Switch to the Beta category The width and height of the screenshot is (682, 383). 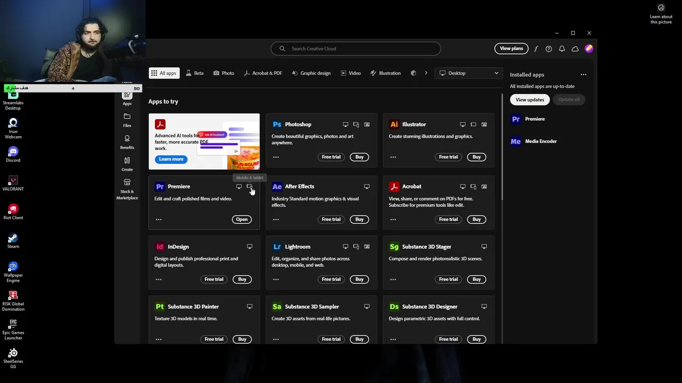(194, 73)
